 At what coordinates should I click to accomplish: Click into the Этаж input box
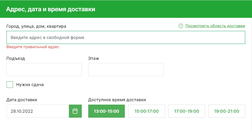click(x=126, y=70)
